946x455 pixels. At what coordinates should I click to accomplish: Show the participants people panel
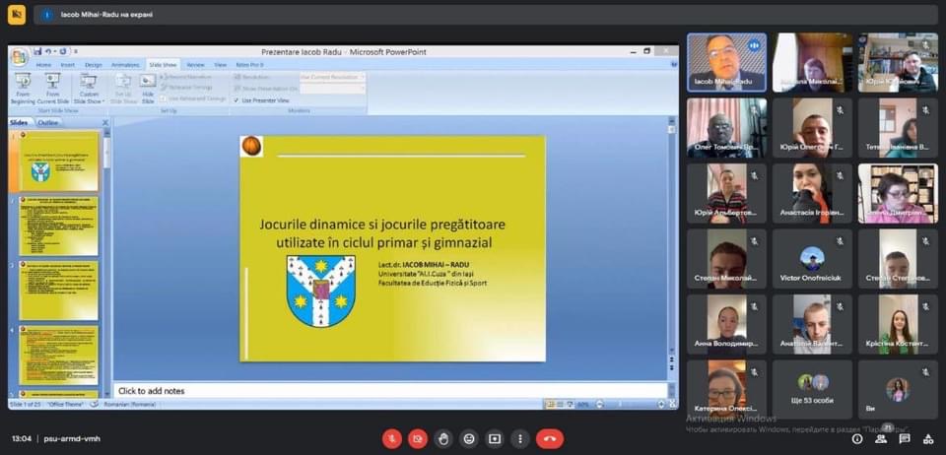(x=881, y=439)
